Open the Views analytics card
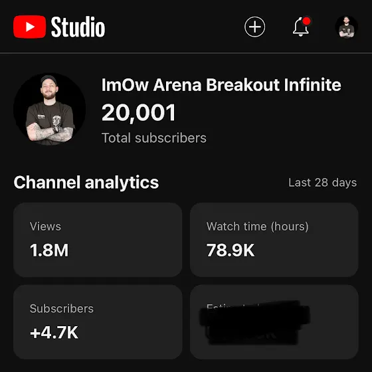Image resolution: width=372 pixels, height=372 pixels. [98, 240]
